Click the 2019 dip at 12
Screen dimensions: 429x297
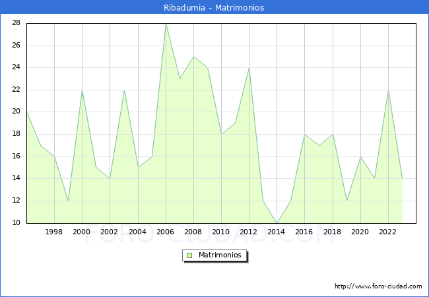click(346, 201)
